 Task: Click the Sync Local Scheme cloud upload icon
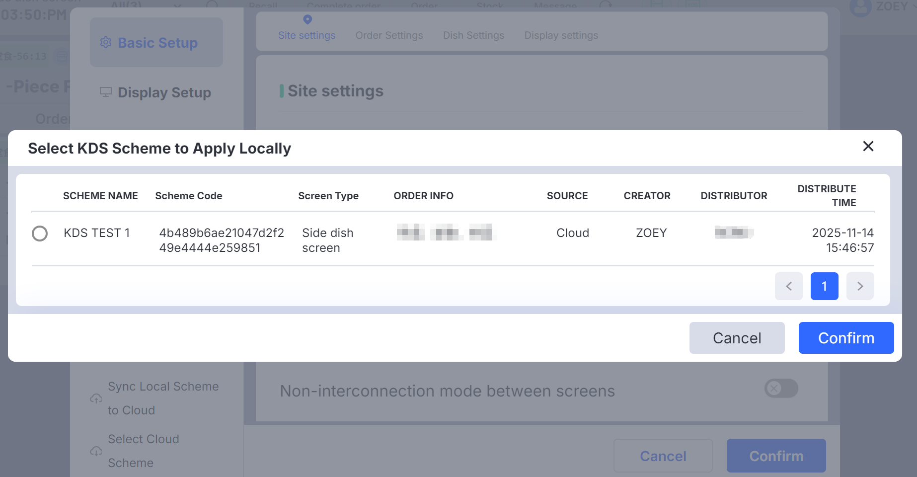96,398
